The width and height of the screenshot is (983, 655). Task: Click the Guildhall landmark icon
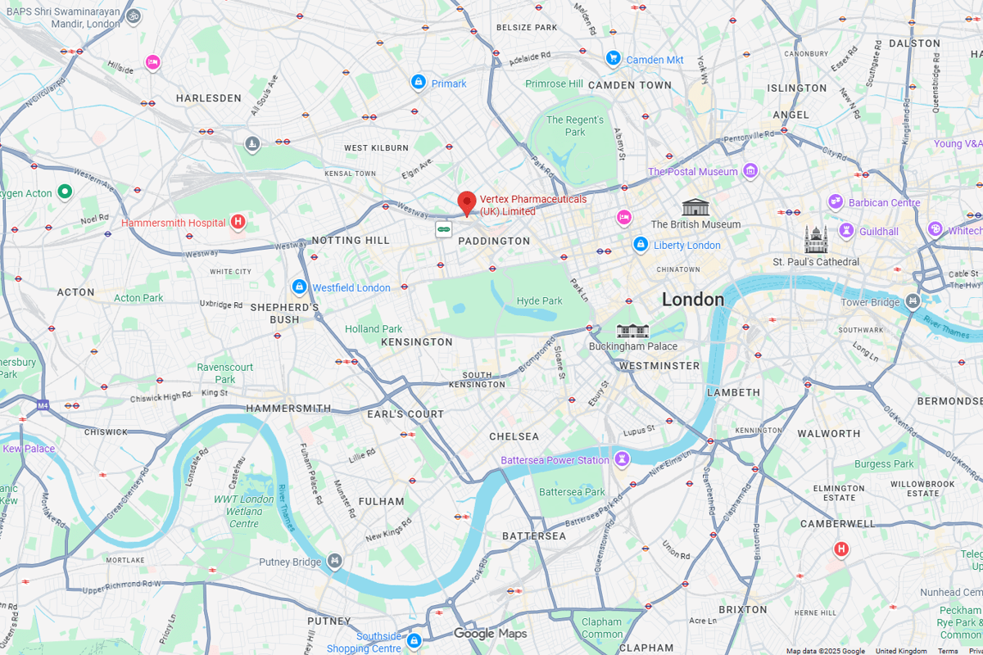click(847, 231)
